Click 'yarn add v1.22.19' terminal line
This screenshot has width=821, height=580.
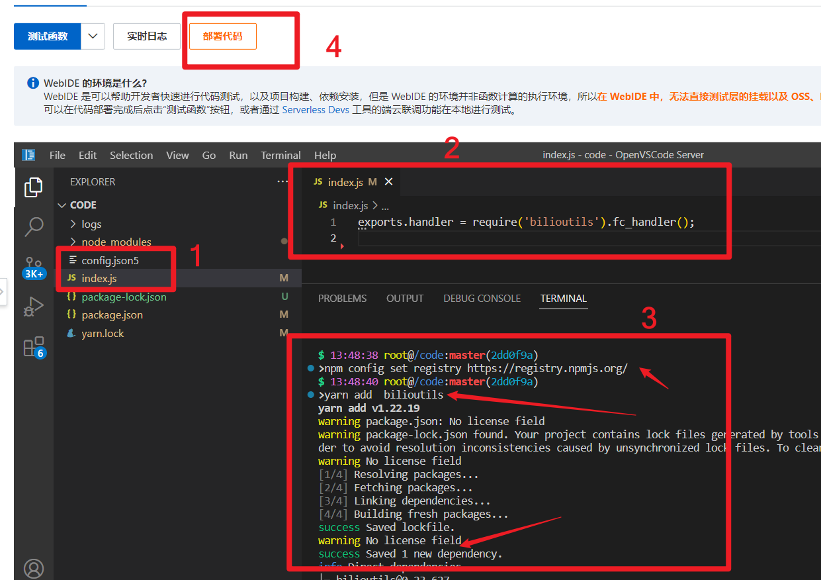tap(368, 408)
